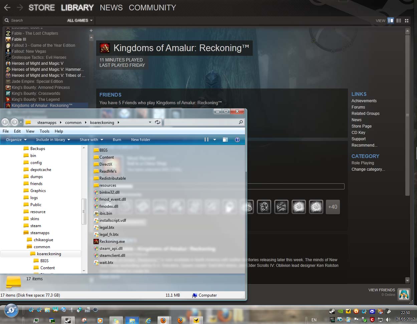The width and height of the screenshot is (417, 324).
Task: Expand the breadcrumb arrow after steamapps
Action: 60,123
